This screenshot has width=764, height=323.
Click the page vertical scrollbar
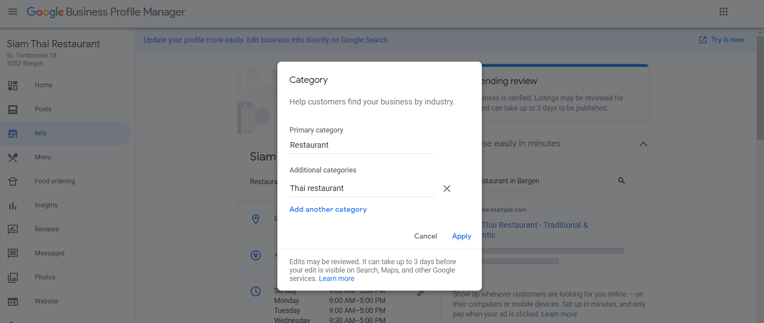tap(760, 88)
